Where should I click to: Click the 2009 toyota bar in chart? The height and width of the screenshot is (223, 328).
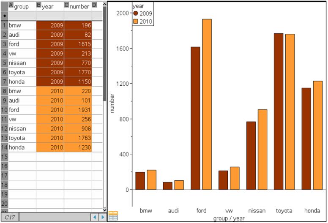pos(279,111)
